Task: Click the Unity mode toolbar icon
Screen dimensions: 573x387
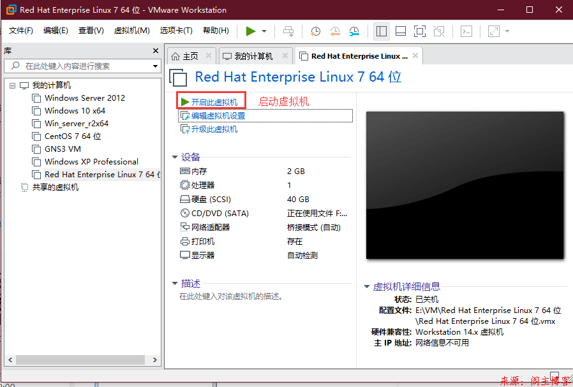Action: pyautogui.click(x=439, y=31)
